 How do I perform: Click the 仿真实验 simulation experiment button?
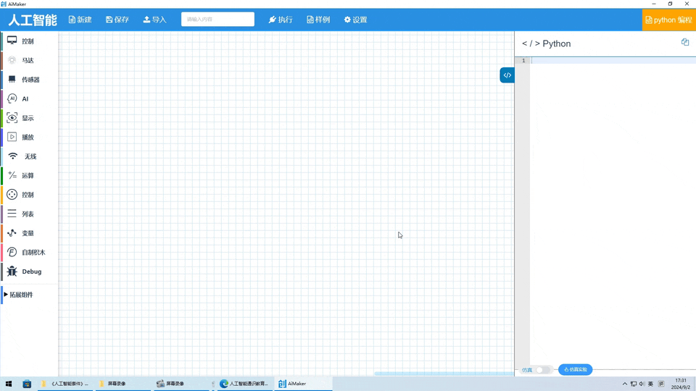pyautogui.click(x=576, y=370)
